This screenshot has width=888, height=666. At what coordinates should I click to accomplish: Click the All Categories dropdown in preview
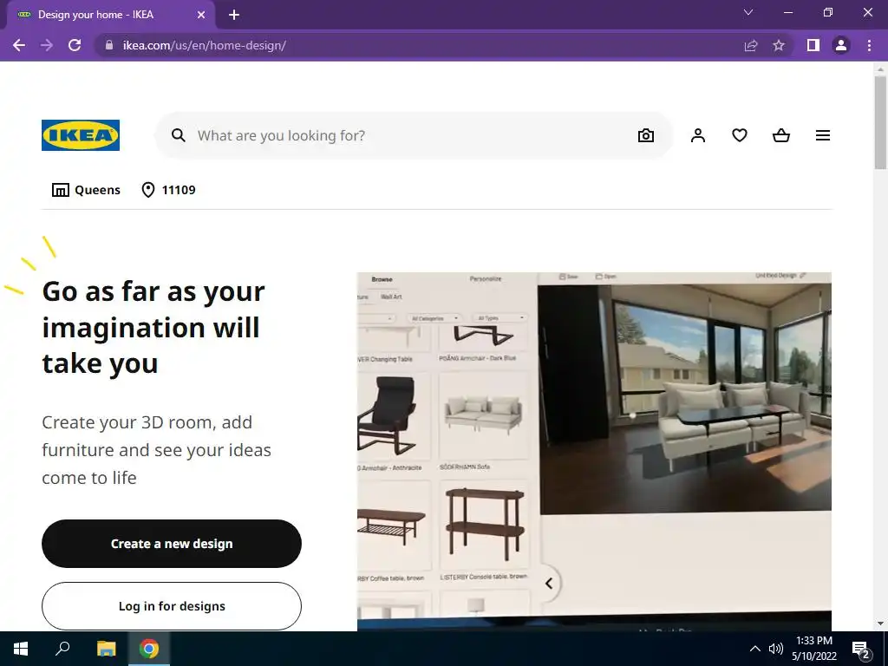pyautogui.click(x=434, y=318)
